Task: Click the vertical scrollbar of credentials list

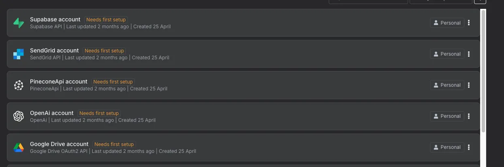Action: [483, 71]
